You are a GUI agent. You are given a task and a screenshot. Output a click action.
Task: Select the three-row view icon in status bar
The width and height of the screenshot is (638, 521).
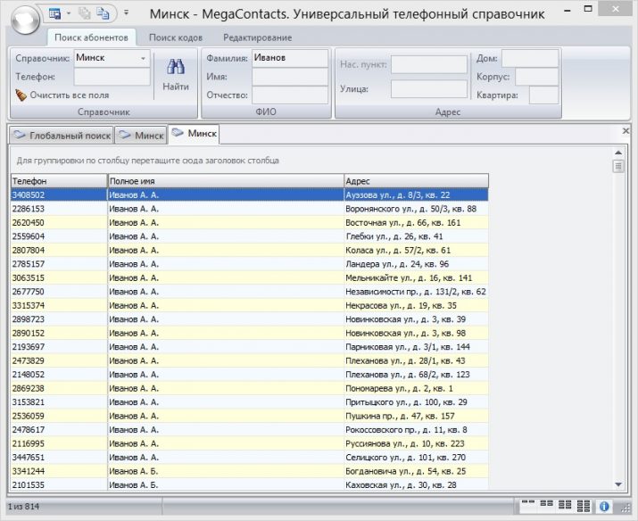pyautogui.click(x=565, y=505)
